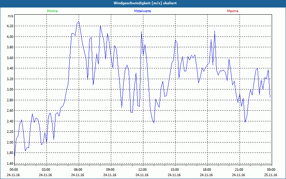Select the 2,00 y-axis value
This screenshot has width=286, height=179.
[x=10, y=142]
